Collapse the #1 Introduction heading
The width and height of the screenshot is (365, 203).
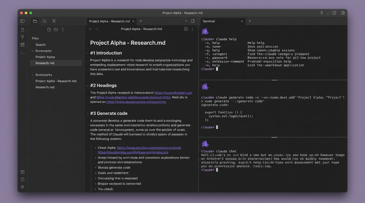(88, 53)
